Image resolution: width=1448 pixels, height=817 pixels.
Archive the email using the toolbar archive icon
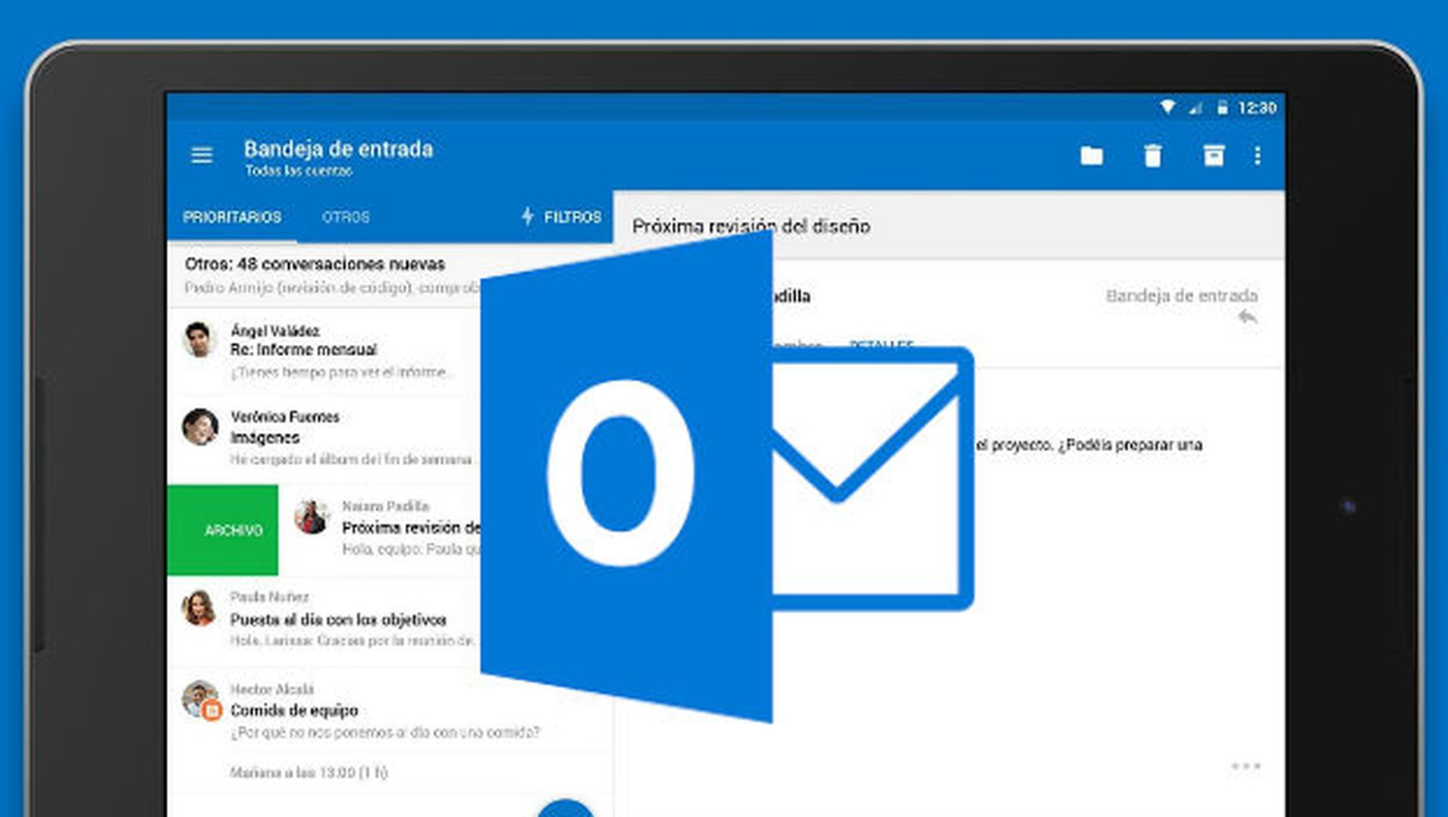(1213, 155)
